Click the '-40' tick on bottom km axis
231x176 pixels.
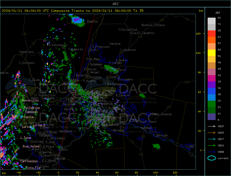[19, 172]
